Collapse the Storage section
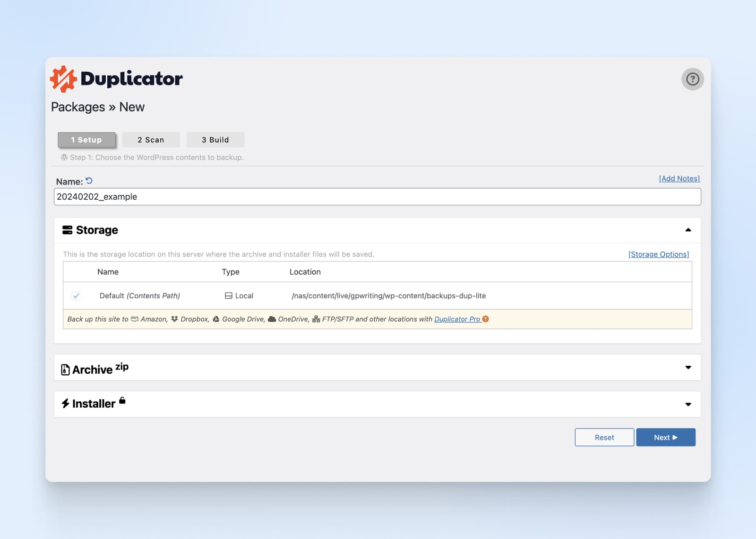 pyautogui.click(x=688, y=230)
